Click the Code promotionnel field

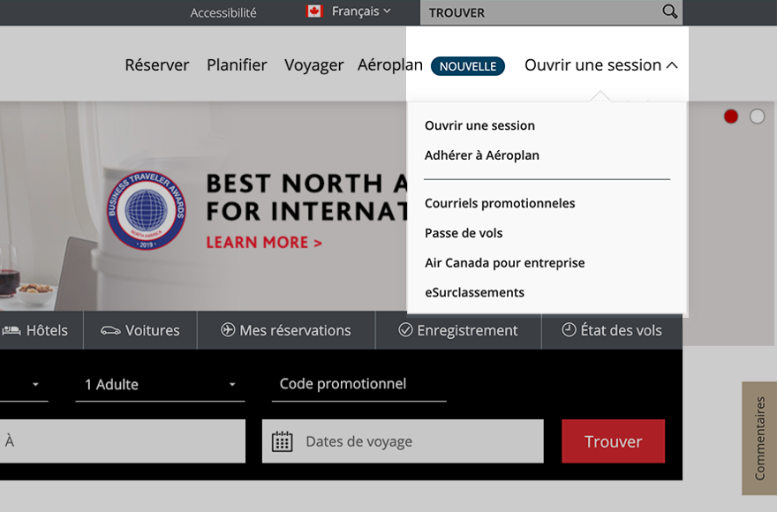point(358,384)
